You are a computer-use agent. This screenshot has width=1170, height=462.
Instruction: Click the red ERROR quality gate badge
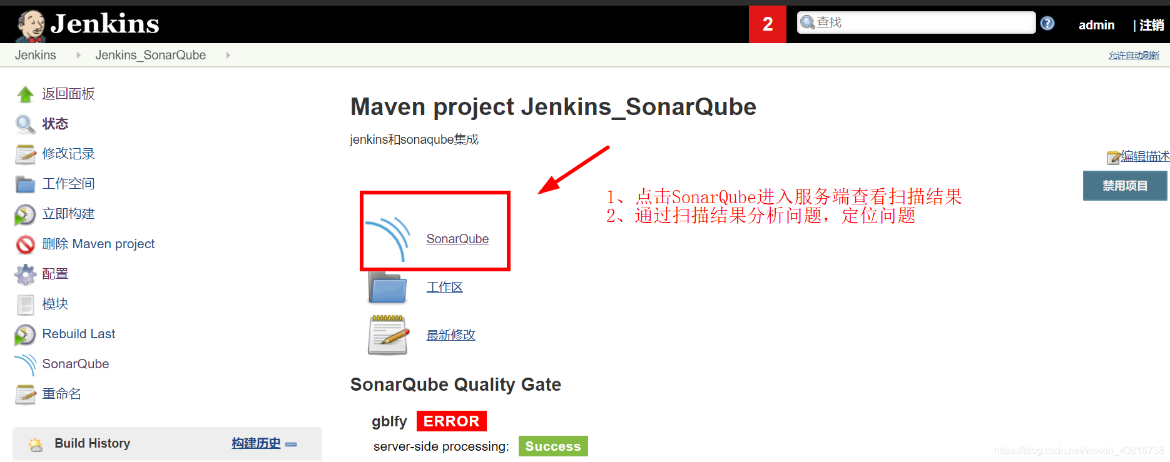[451, 421]
